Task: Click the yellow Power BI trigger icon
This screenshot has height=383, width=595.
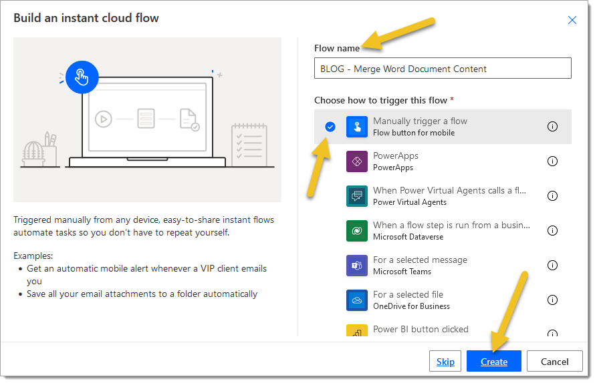Action: click(x=357, y=330)
